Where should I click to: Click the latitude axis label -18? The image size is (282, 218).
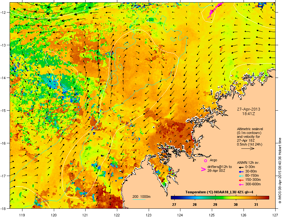tap(4, 208)
